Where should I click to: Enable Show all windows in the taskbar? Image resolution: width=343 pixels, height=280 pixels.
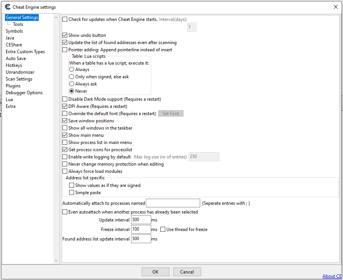pos(65,128)
